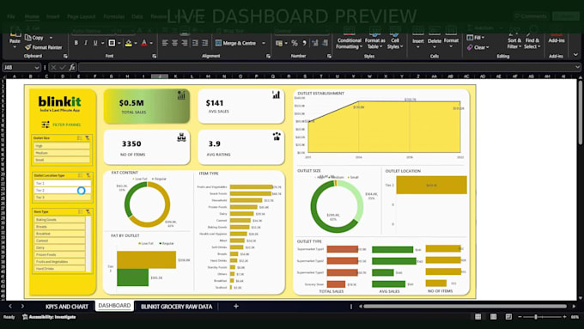This screenshot has height=329, width=584.
Task: Align text right in Alignment group
Action: 185,43
